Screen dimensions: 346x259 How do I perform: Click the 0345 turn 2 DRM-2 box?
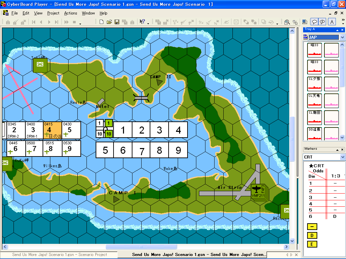point(16,130)
